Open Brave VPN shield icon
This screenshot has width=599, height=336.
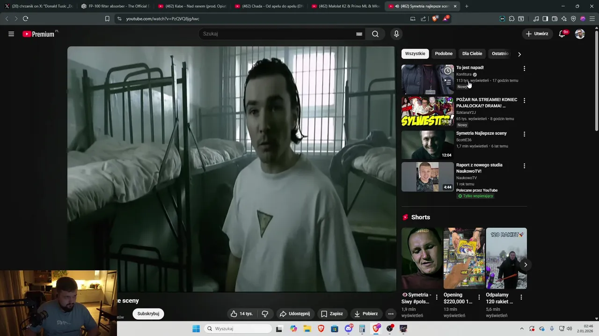[573, 19]
